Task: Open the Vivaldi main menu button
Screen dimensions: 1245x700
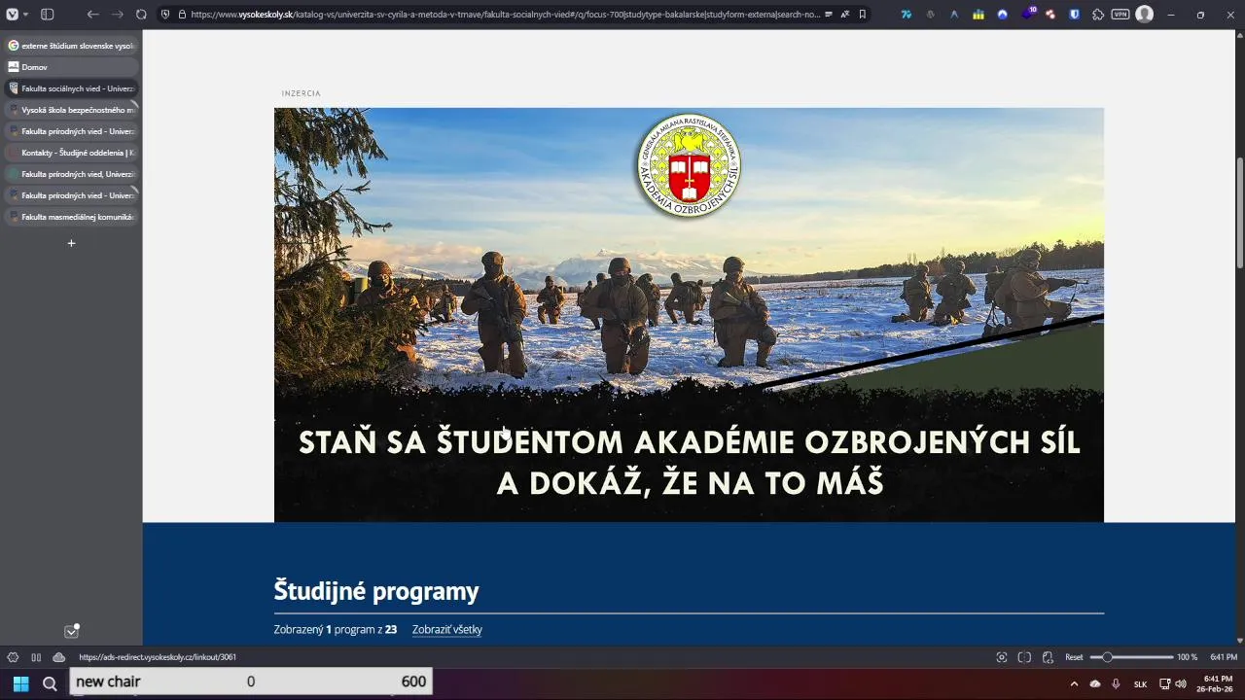Action: [11, 15]
